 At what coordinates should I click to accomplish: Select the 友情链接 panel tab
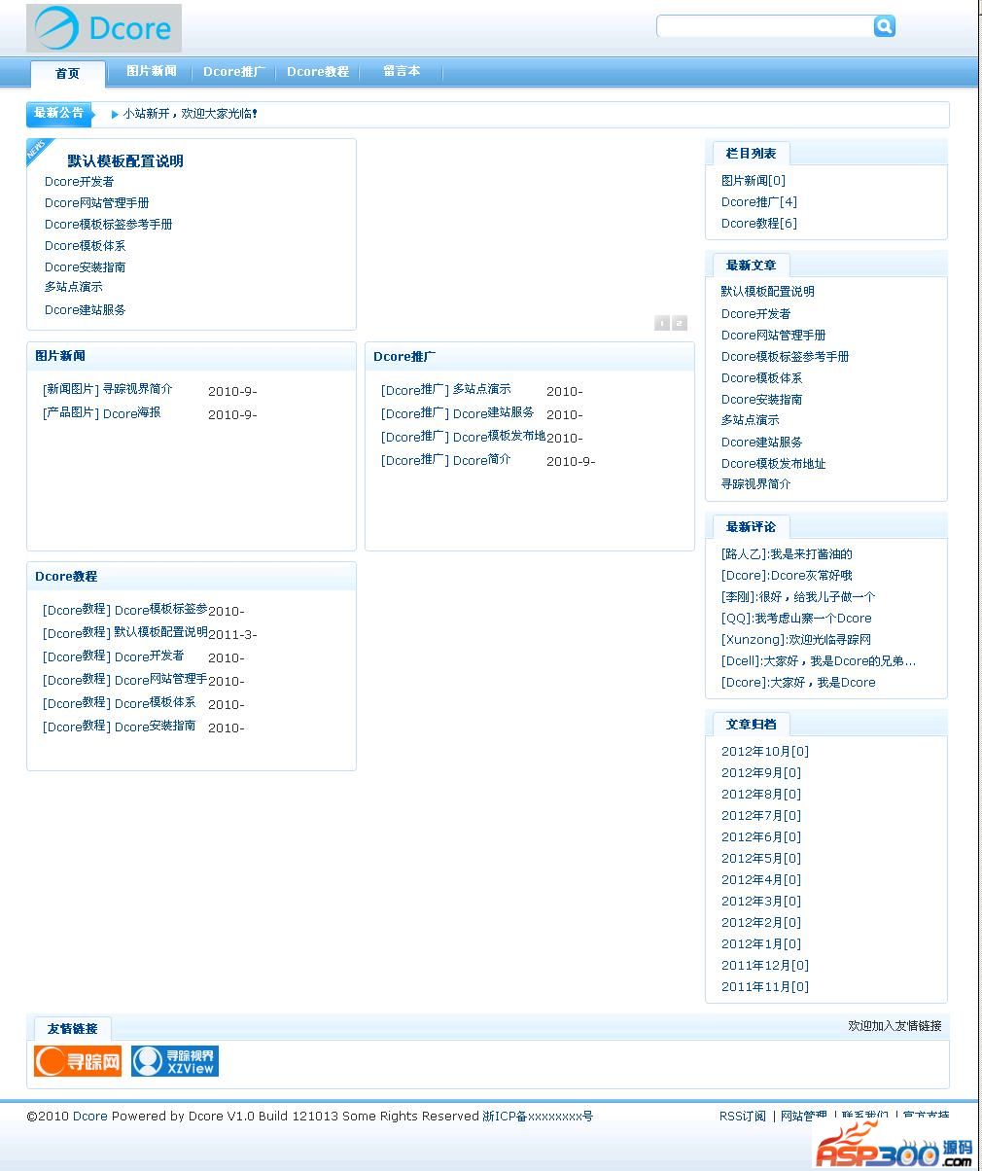click(x=73, y=1029)
